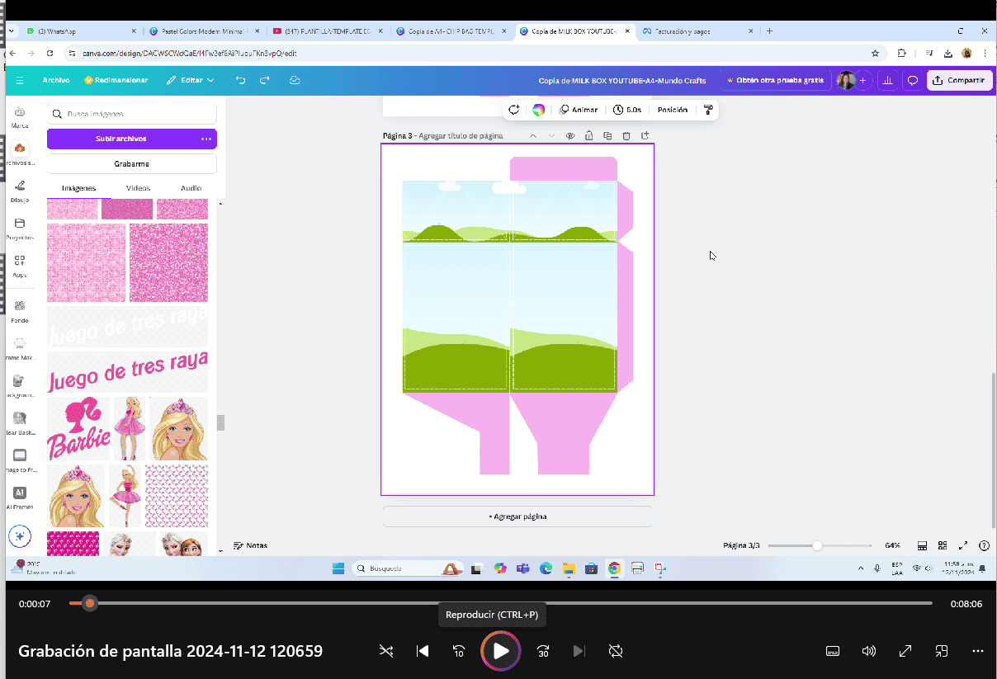Open the Fondo sidebar panel
Screen dimensions: 997x679
pyautogui.click(x=20, y=311)
